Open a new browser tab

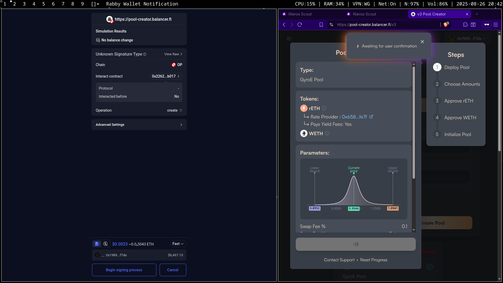477,14
